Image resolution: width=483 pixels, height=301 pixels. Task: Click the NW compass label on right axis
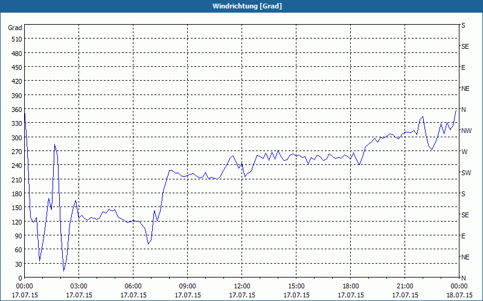click(x=466, y=131)
